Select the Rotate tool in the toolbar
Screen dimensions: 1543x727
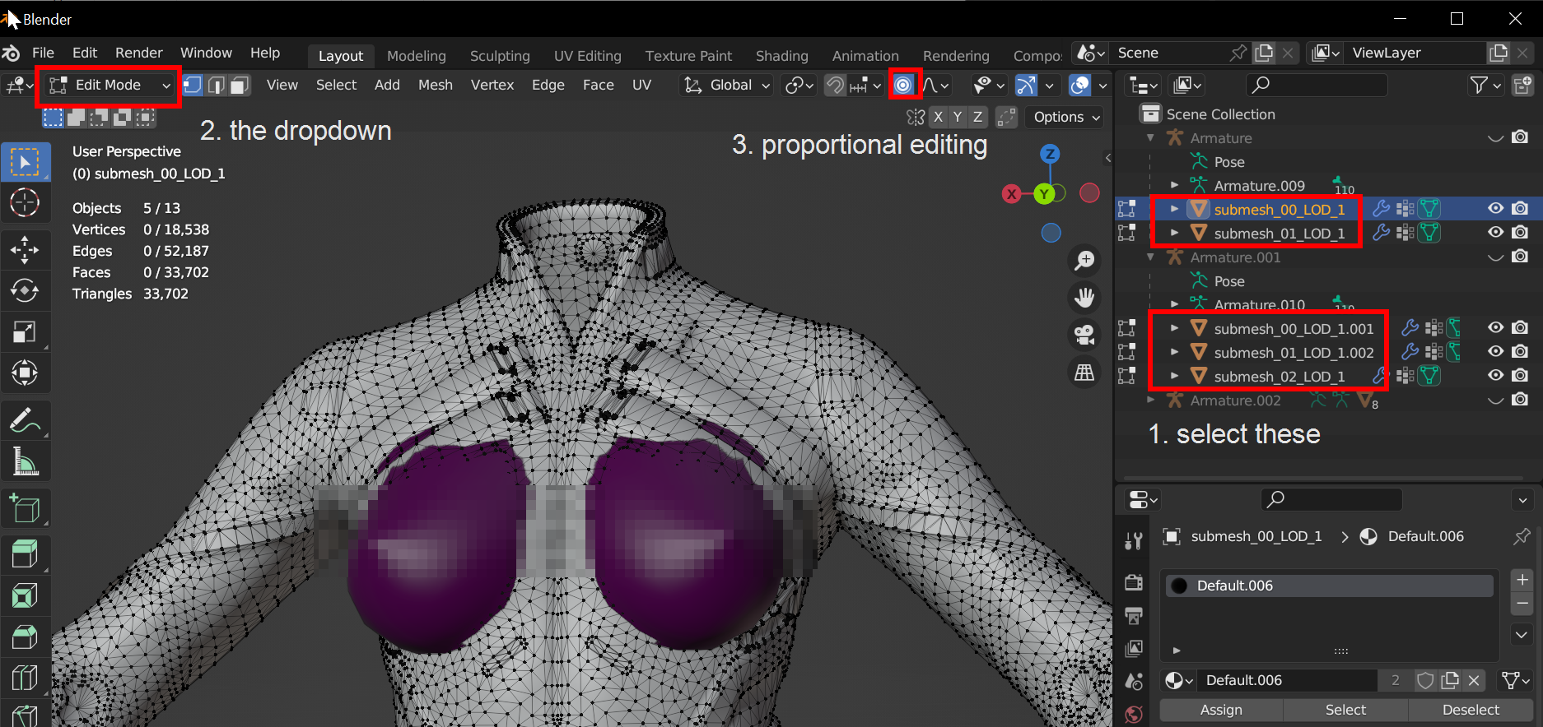[25, 290]
